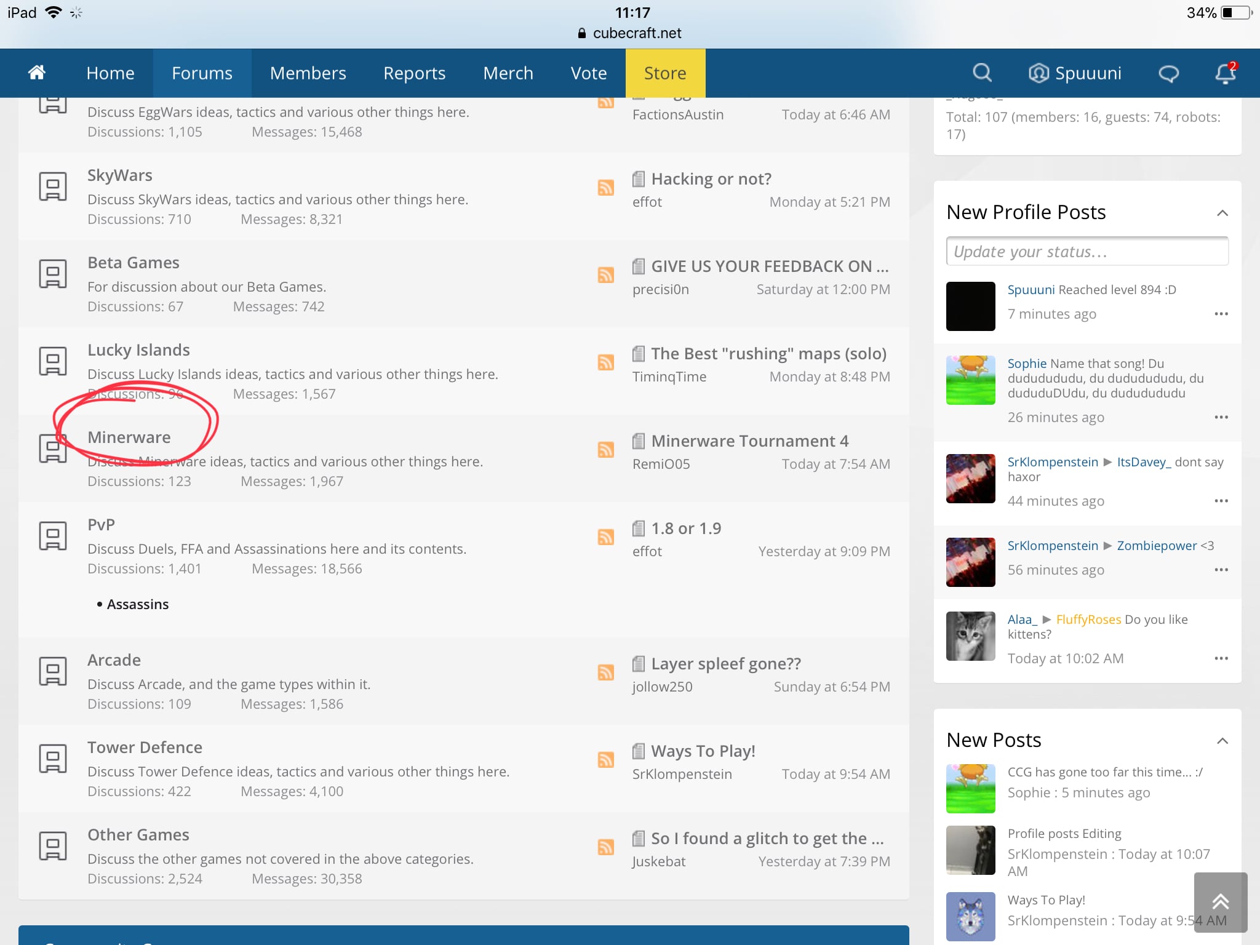Click the Update your status field

click(x=1087, y=252)
